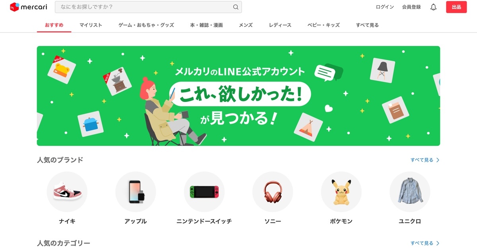Viewport: 477px width, 249px height.
Task: Focus the なにをお探しですか search field
Action: click(x=148, y=7)
